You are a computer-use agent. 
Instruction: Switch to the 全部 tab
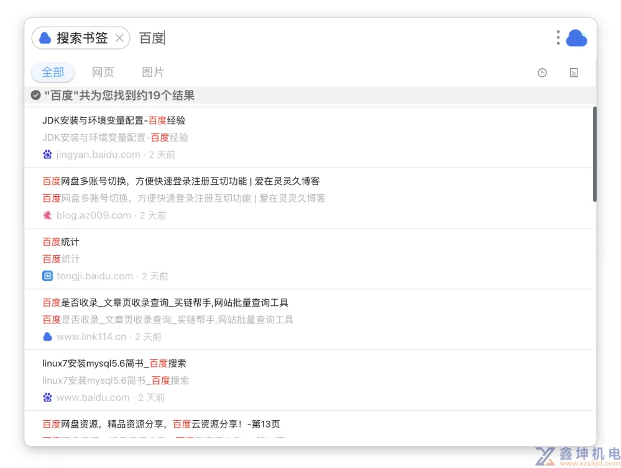53,72
